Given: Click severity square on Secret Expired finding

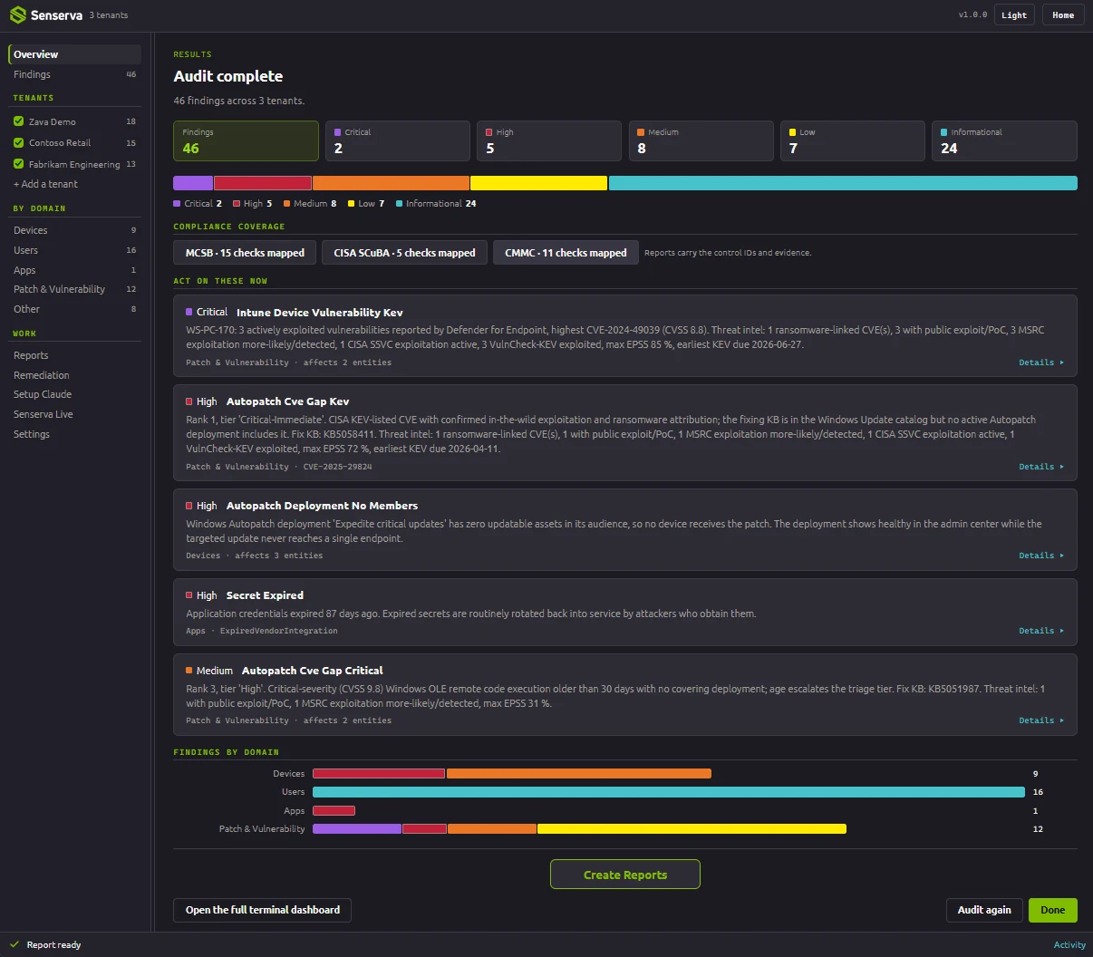Looking at the screenshot, I should click(189, 595).
